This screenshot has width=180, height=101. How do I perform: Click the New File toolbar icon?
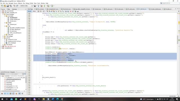click(2, 6)
